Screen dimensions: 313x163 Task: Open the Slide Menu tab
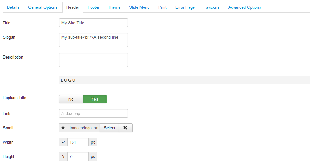point(139,7)
